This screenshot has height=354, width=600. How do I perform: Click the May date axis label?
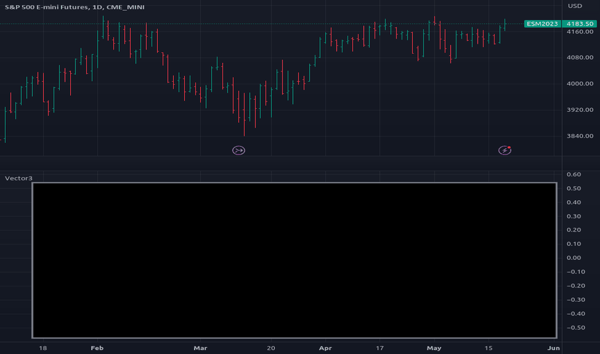[434, 348]
